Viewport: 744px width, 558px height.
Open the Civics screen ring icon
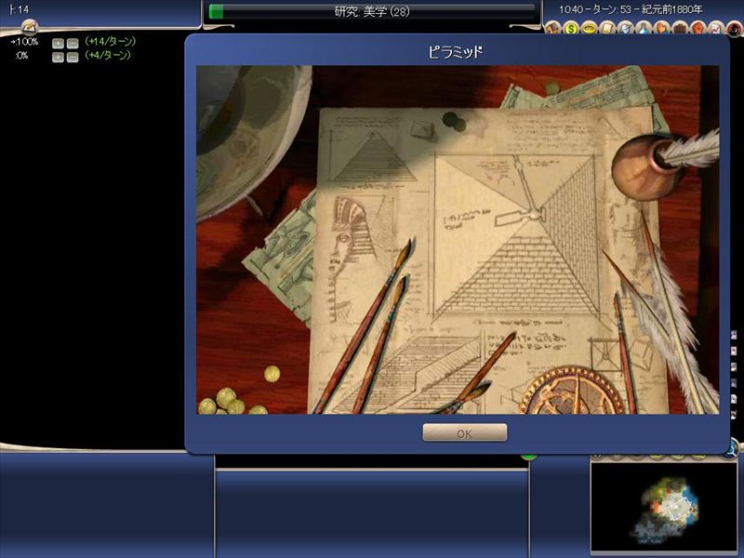pyautogui.click(x=588, y=28)
